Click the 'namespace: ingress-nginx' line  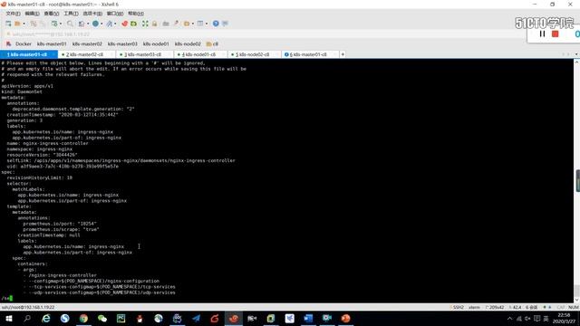click(x=39, y=149)
